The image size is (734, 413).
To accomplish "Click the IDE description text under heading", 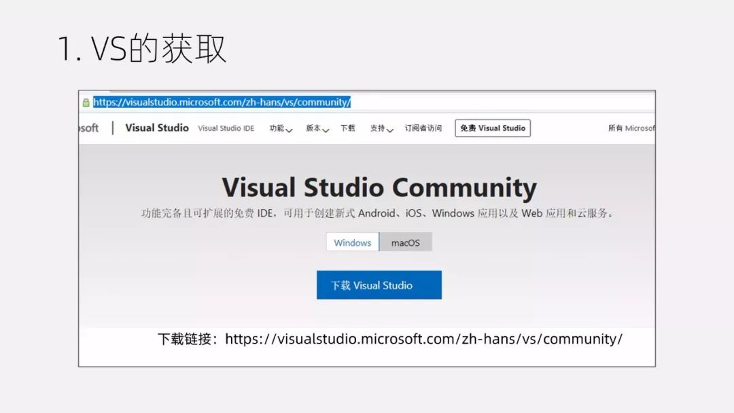I will click(378, 213).
